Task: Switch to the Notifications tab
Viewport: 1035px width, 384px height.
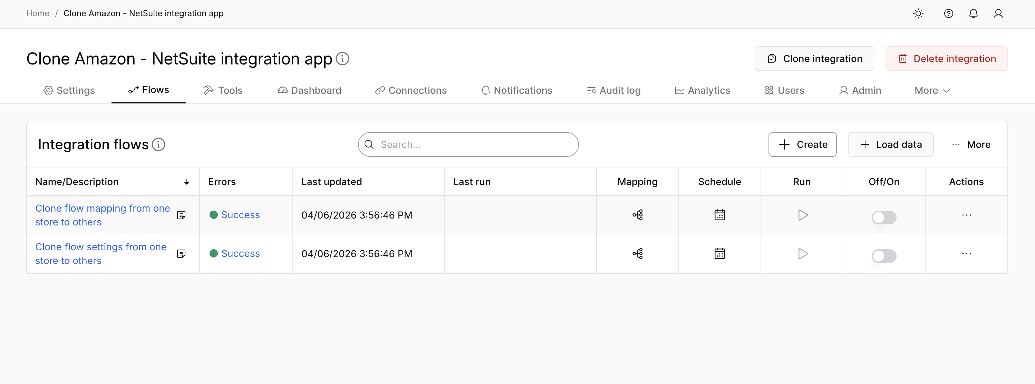Action: [516, 91]
